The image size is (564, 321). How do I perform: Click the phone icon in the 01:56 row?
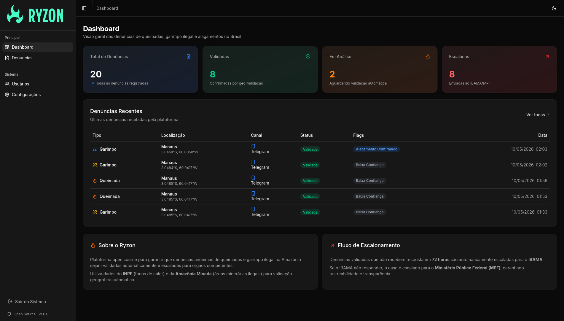point(253,178)
